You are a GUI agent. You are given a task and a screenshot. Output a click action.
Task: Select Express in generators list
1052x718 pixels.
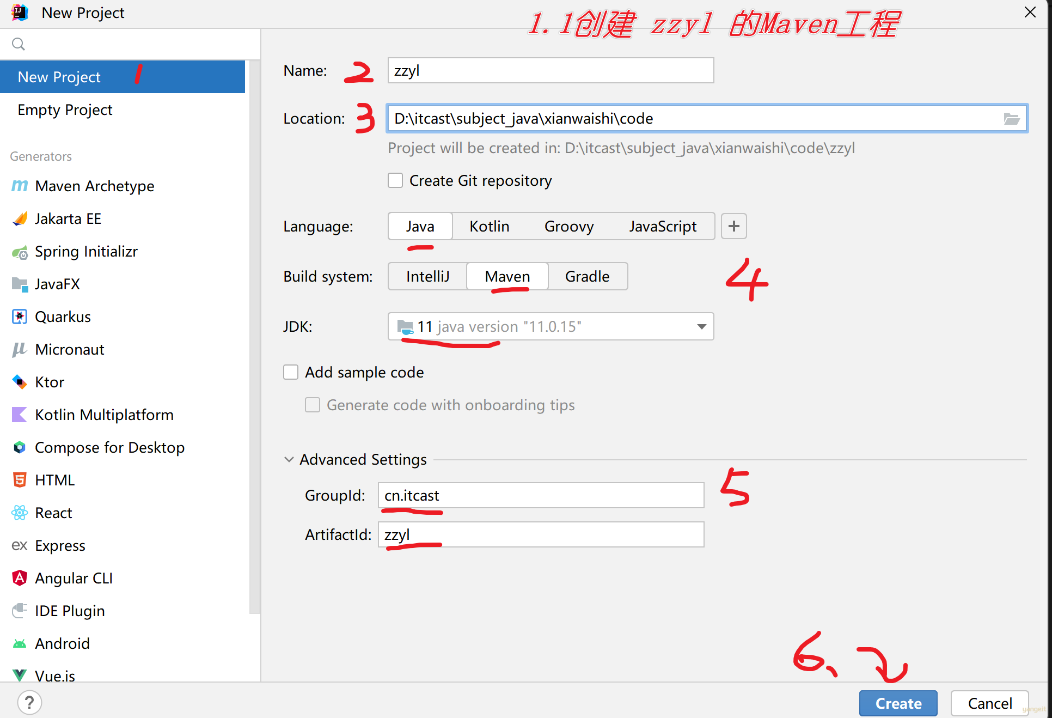[x=123, y=545]
